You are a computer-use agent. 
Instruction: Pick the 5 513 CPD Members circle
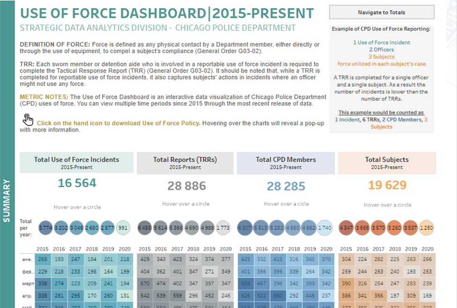[261, 228]
